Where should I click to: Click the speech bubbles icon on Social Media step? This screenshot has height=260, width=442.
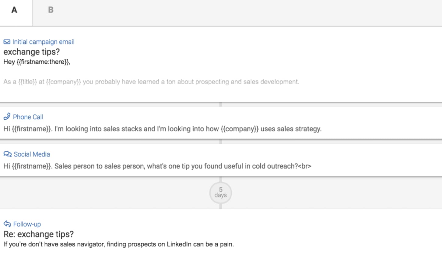(x=7, y=154)
